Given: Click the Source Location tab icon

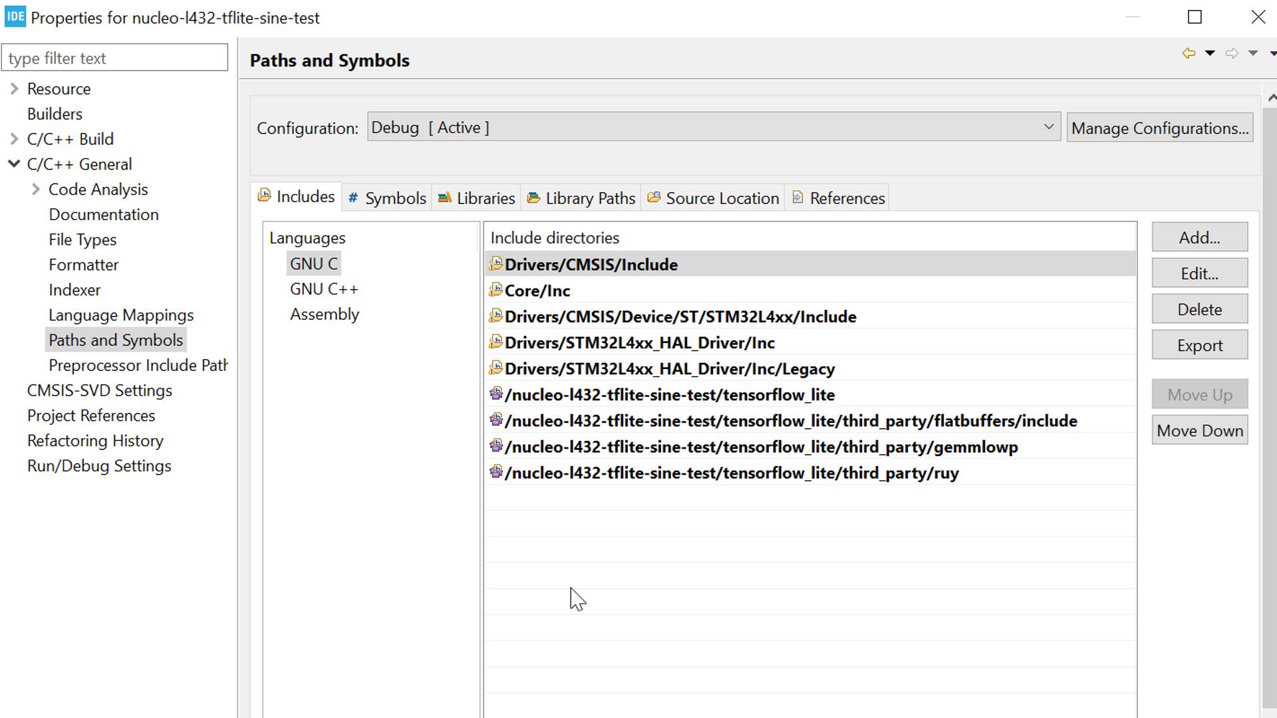Looking at the screenshot, I should point(654,198).
